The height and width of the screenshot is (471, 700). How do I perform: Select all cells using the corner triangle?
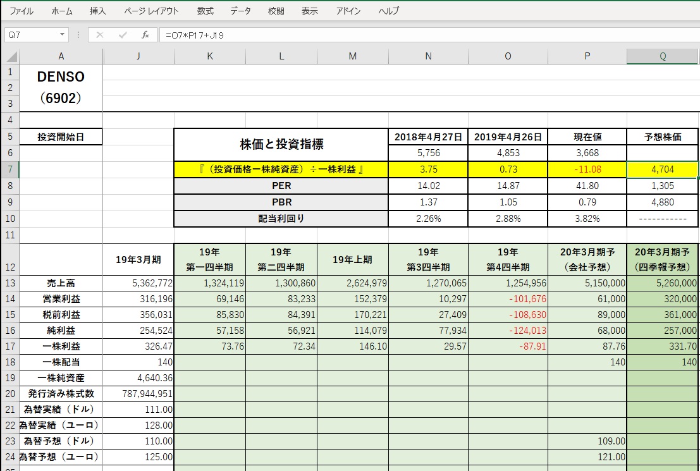pyautogui.click(x=10, y=56)
